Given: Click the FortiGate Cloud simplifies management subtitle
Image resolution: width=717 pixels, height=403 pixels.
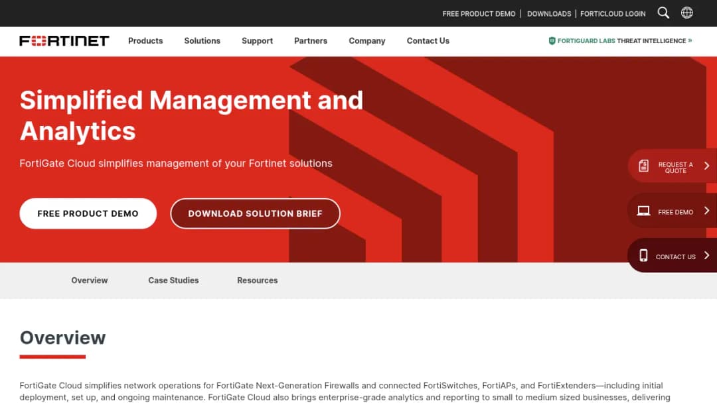Looking at the screenshot, I should click(x=176, y=164).
